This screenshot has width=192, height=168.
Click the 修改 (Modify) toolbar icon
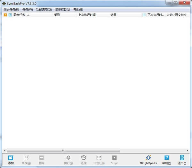pyautogui.click(x=26, y=158)
